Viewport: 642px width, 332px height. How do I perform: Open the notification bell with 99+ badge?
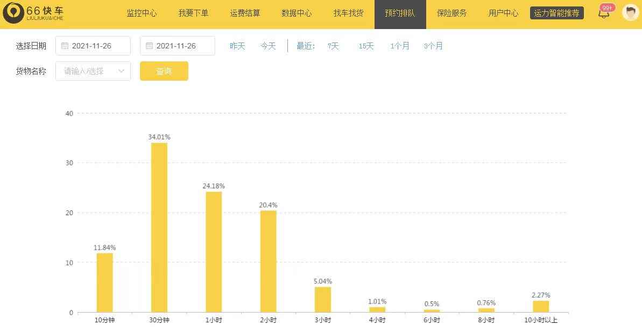[x=604, y=13]
